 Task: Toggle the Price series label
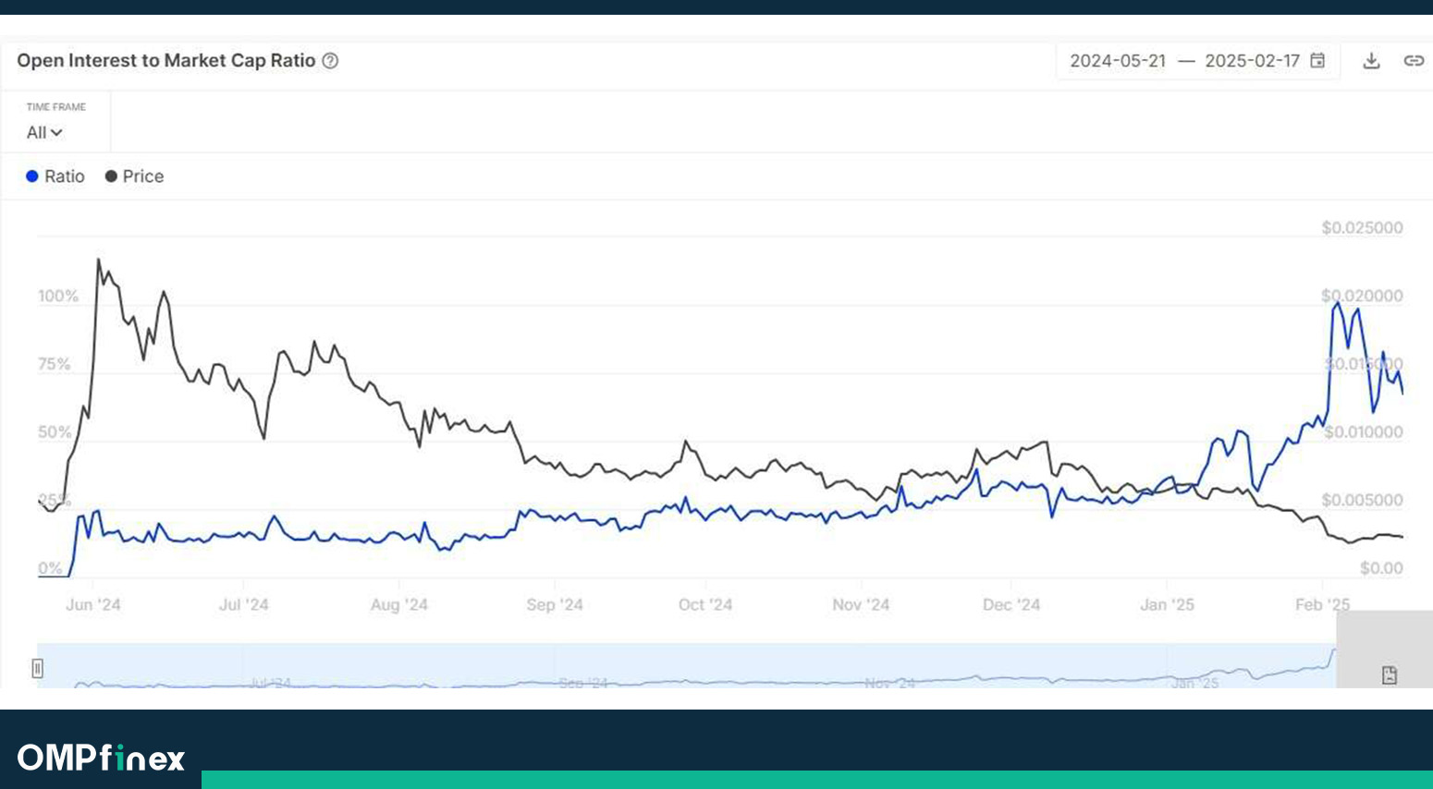pyautogui.click(x=143, y=176)
